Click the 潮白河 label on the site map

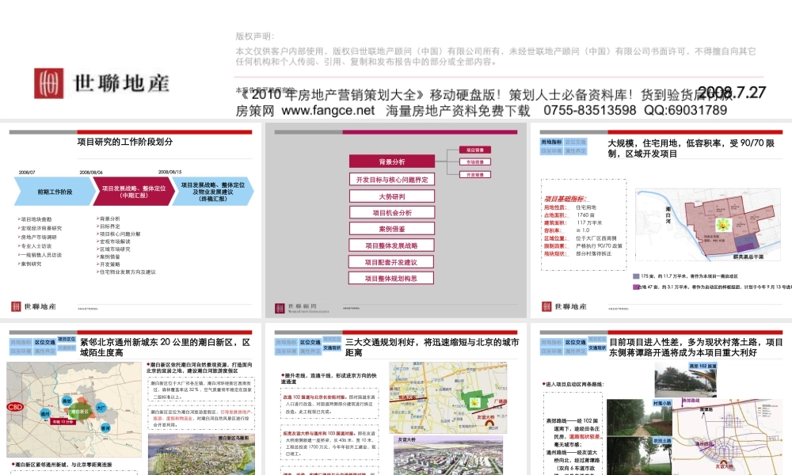point(668,215)
